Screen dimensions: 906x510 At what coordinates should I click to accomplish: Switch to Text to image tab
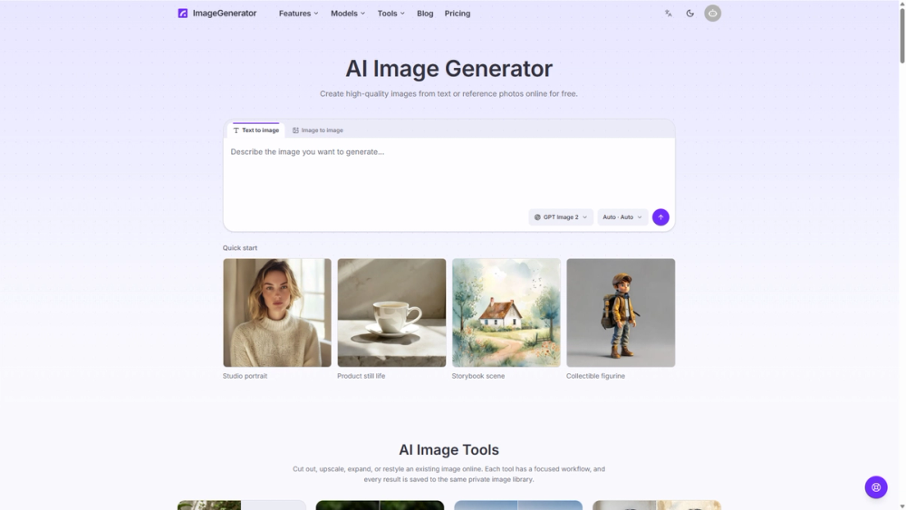[x=256, y=130]
